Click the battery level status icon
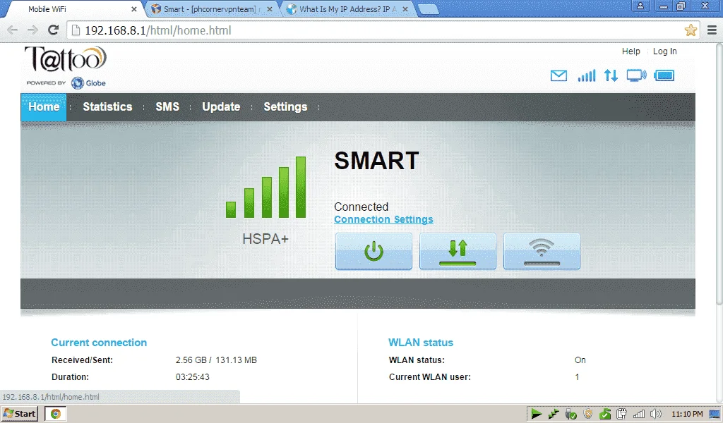723x423 pixels. tap(664, 75)
